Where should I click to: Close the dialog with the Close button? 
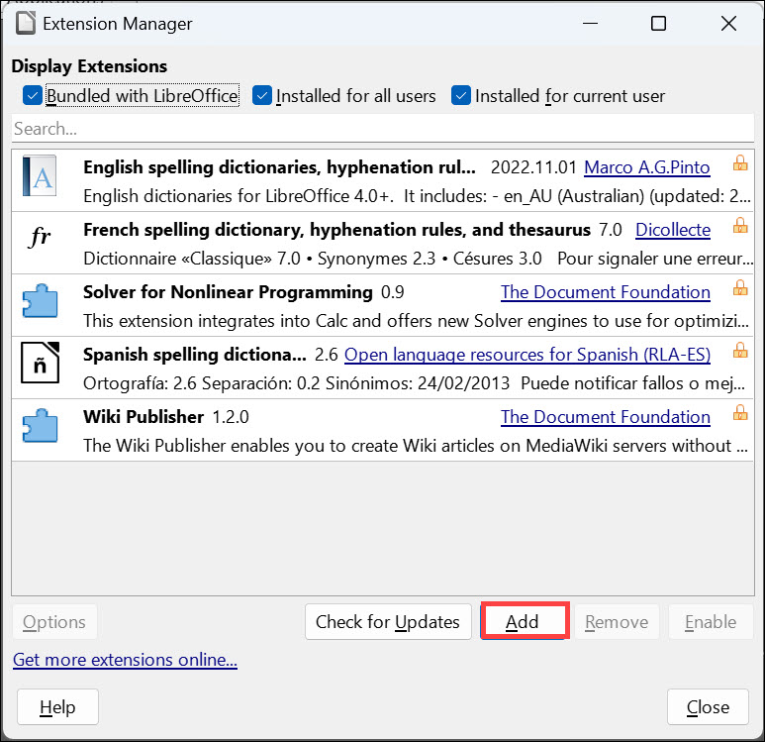pyautogui.click(x=708, y=707)
